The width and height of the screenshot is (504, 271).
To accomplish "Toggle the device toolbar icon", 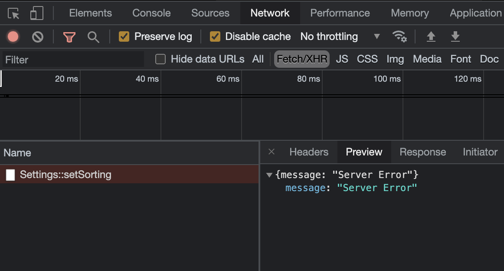I will [x=36, y=13].
